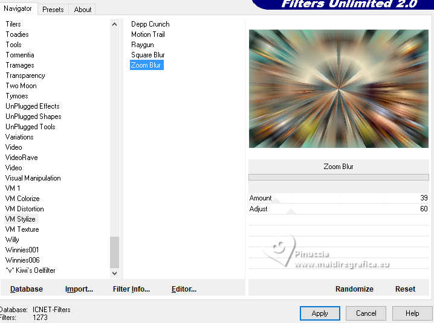Open the Filter Info dialog
The width and height of the screenshot is (434, 323).
(131, 289)
